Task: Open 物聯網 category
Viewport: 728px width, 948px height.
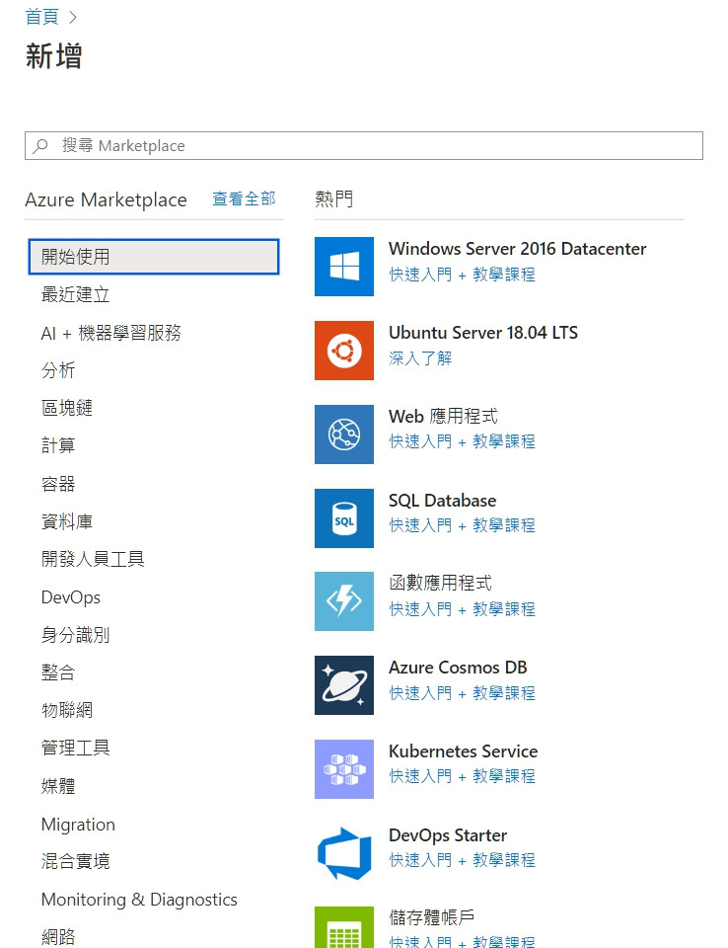Action: tap(66, 710)
